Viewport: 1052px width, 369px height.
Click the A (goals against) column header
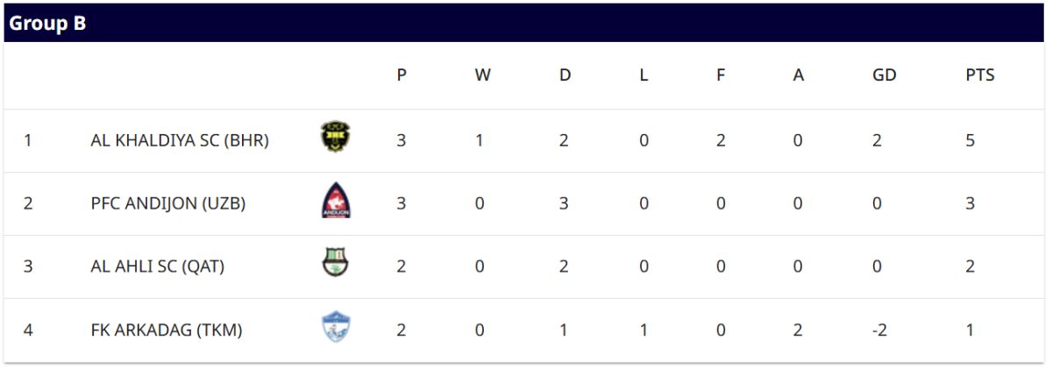798,75
